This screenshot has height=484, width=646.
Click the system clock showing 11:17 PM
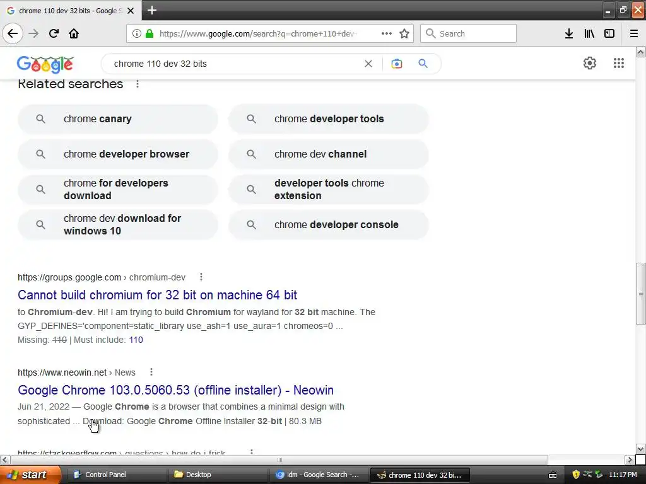tap(623, 475)
